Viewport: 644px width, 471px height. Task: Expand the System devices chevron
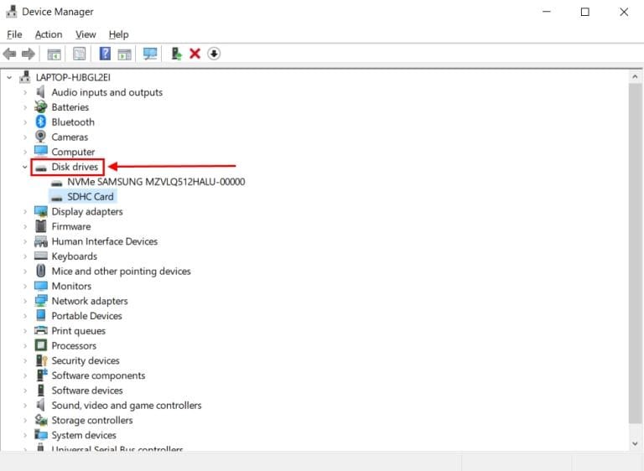click(25, 435)
